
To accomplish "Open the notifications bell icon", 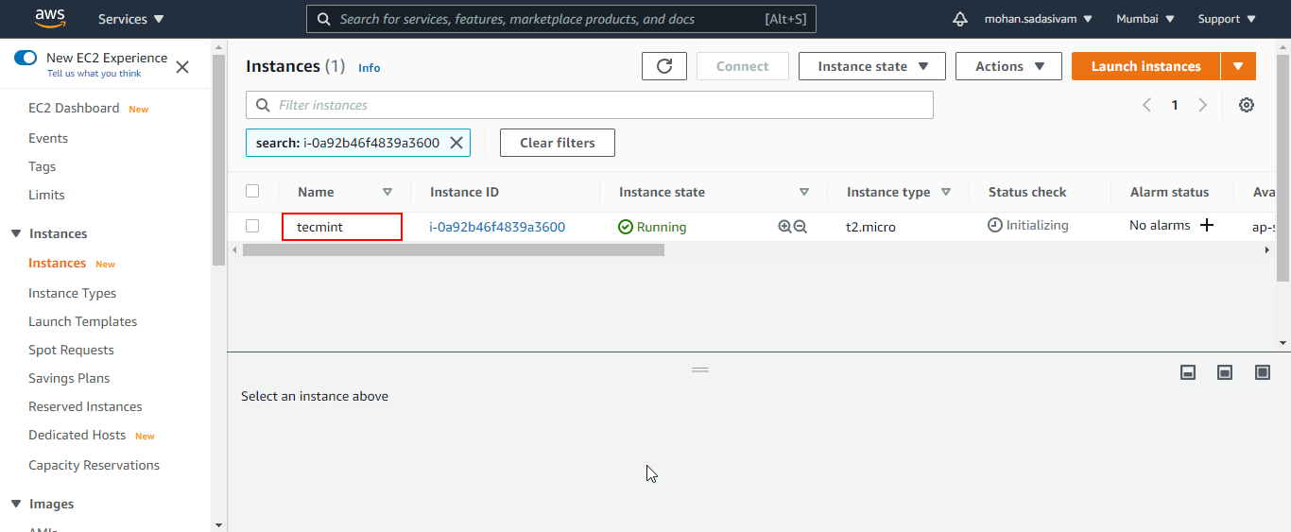I will (x=960, y=19).
